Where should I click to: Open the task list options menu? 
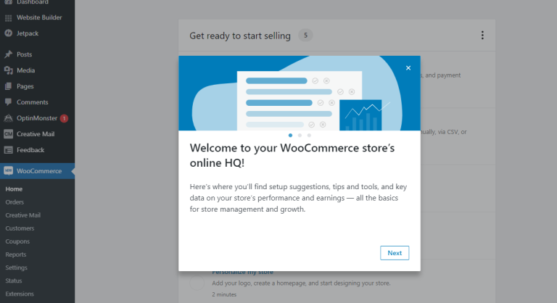point(482,36)
